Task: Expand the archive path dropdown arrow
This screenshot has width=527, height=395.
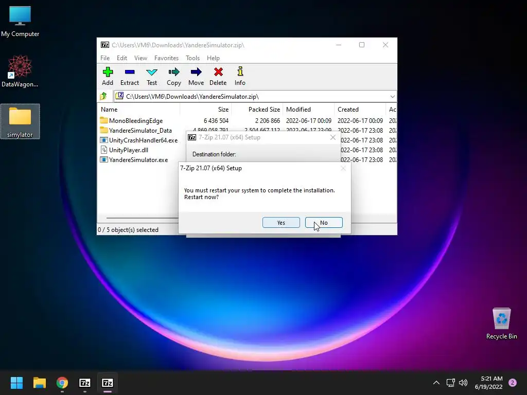Action: tap(392, 96)
